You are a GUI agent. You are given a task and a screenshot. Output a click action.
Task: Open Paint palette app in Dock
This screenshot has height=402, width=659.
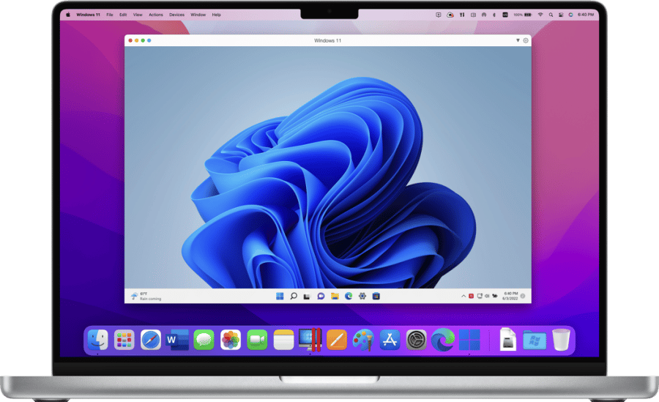click(x=363, y=340)
